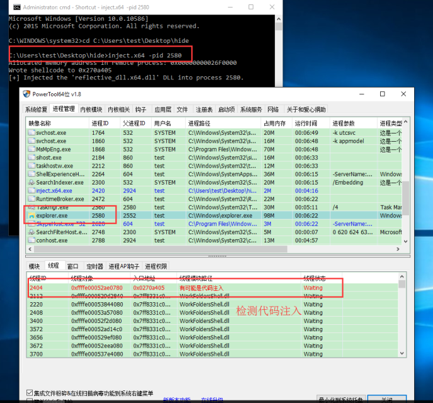The width and height of the screenshot is (433, 403).
Task: Select the 线程 sub-tab
Action: 53,266
